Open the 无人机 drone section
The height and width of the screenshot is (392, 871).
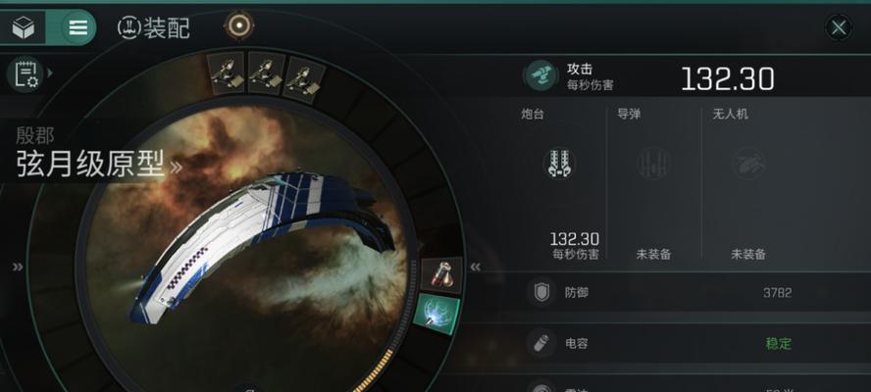pos(747,183)
